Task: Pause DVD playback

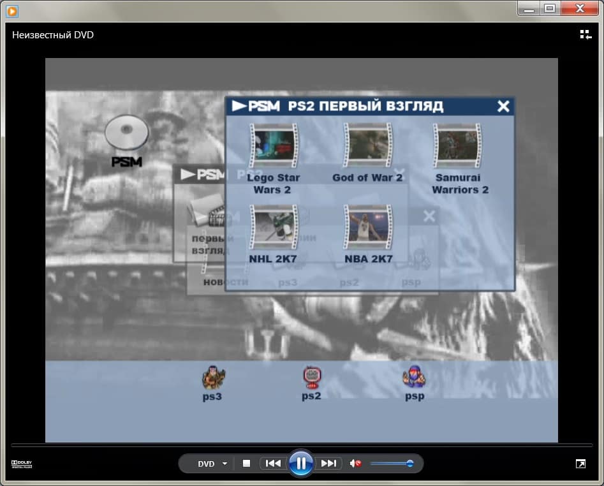Action: click(x=300, y=463)
